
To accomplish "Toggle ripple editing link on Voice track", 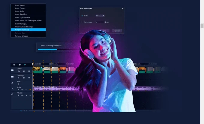I will (18, 90).
